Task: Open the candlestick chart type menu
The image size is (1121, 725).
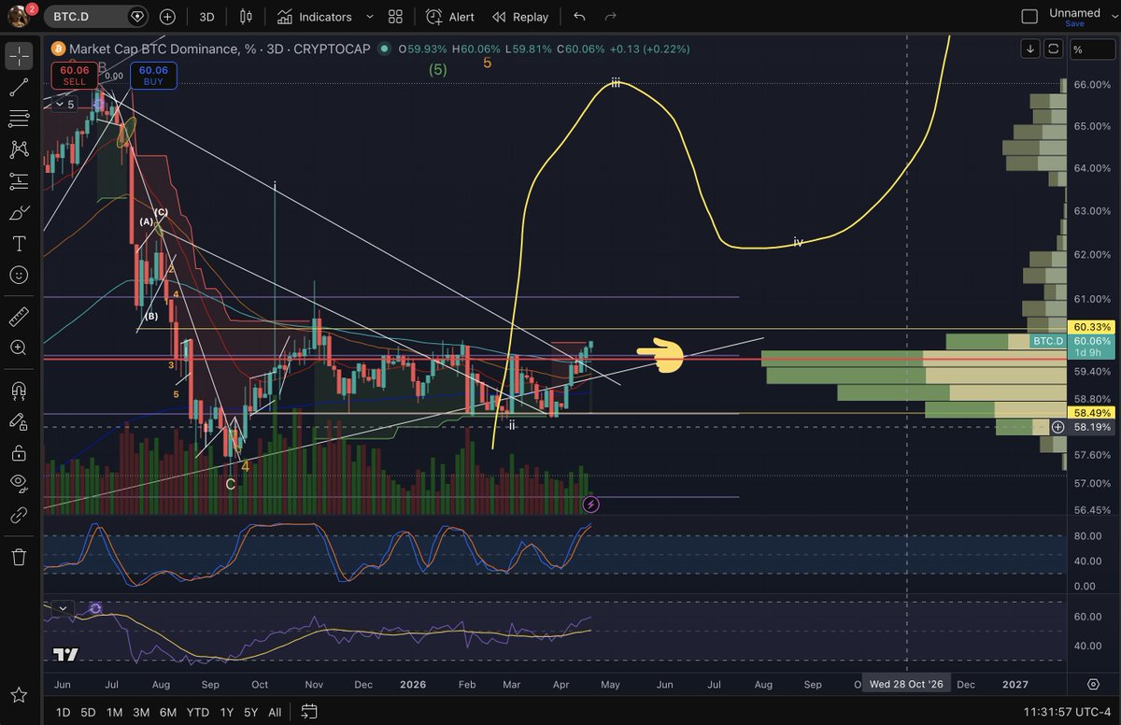Action: click(246, 17)
